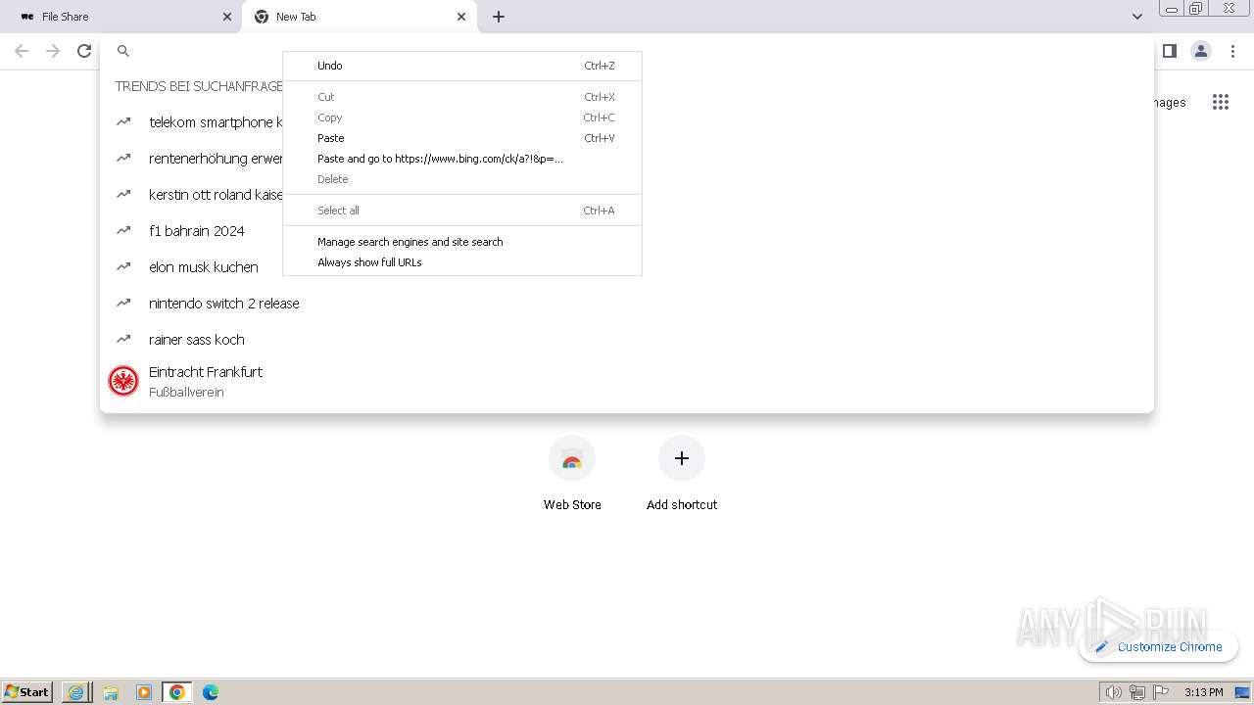
Task: Reload the current page
Action: click(x=84, y=51)
